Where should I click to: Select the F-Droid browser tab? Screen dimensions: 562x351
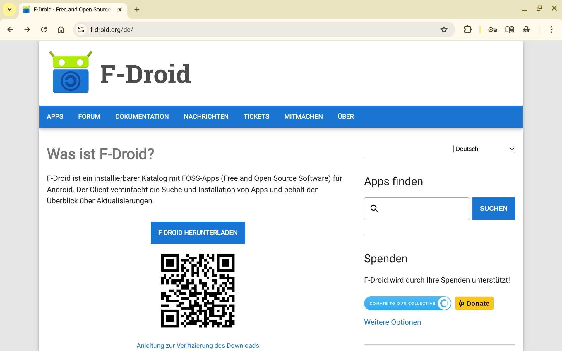point(72,9)
